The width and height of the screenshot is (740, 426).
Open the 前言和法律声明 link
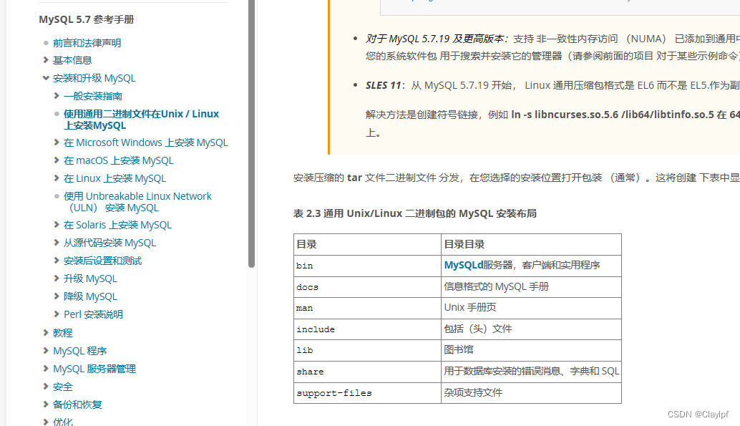click(87, 43)
